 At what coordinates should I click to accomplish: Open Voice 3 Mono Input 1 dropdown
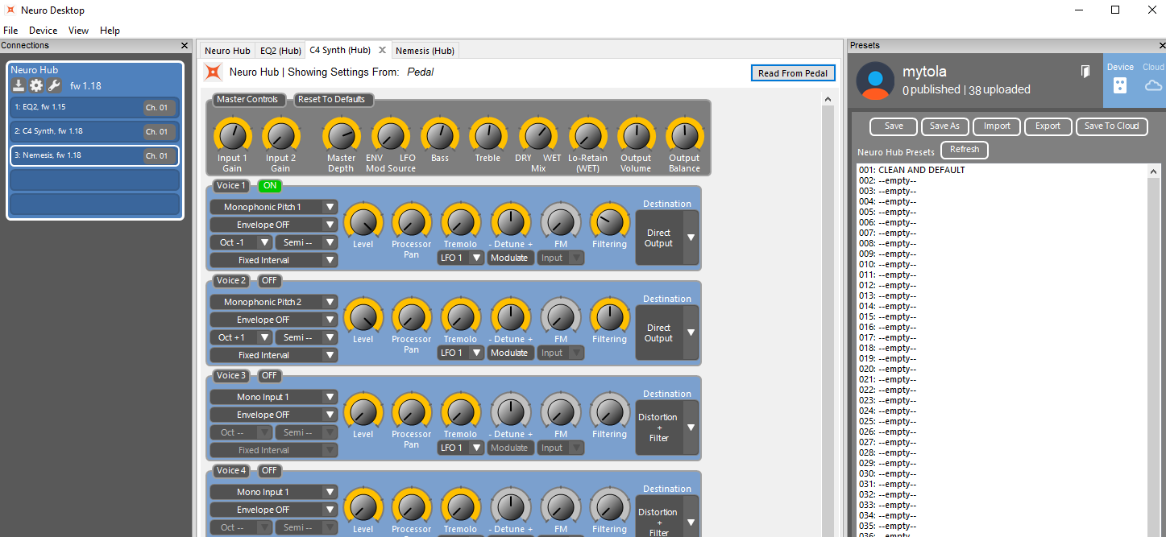[x=274, y=397]
